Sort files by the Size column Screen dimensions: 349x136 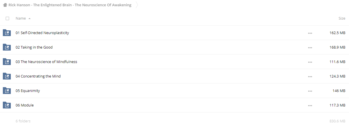click(342, 18)
